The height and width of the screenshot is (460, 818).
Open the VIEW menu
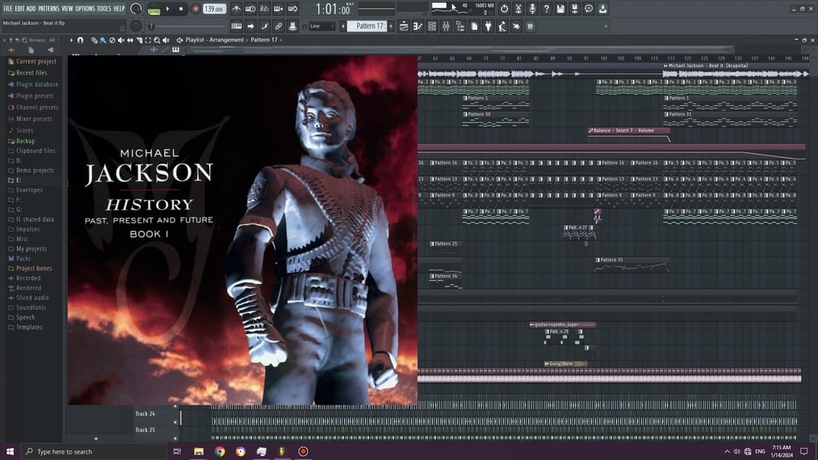[68, 9]
